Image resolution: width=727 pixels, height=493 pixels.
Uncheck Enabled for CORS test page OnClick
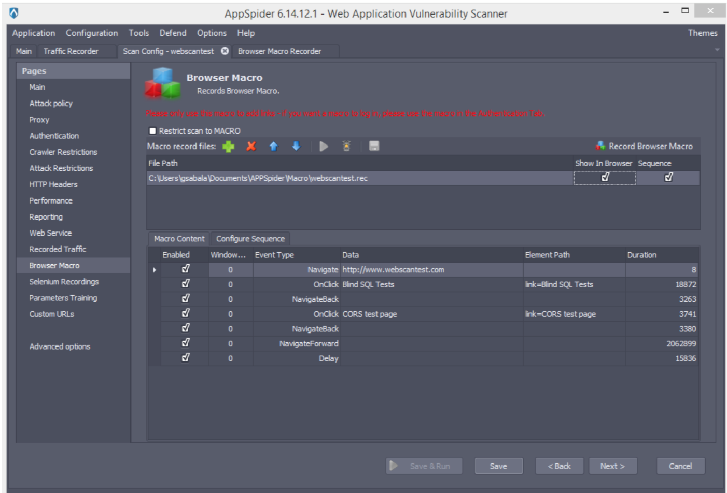pyautogui.click(x=185, y=313)
